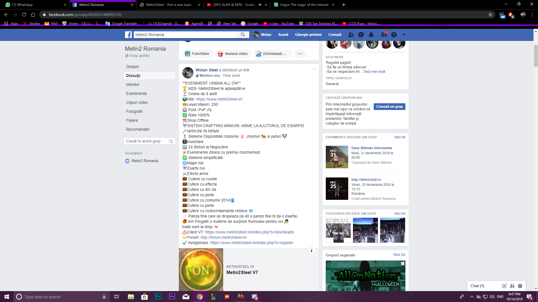
Task: Click the Creează un grup button
Action: point(389,107)
